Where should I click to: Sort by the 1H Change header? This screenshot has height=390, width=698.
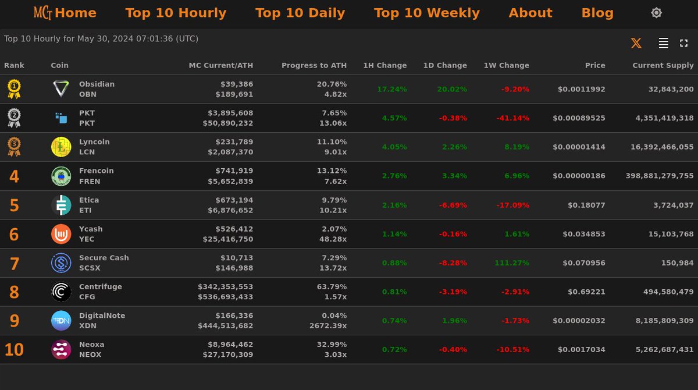(x=385, y=65)
